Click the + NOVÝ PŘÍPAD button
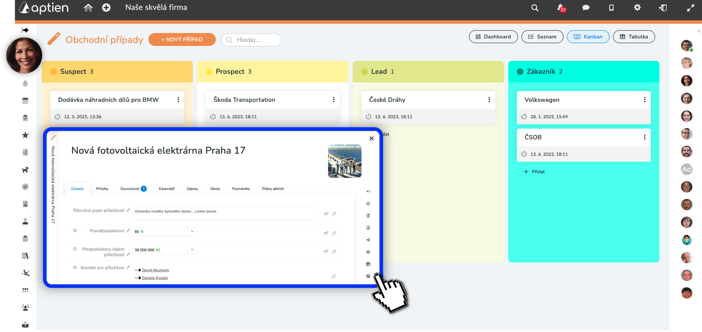 click(182, 39)
